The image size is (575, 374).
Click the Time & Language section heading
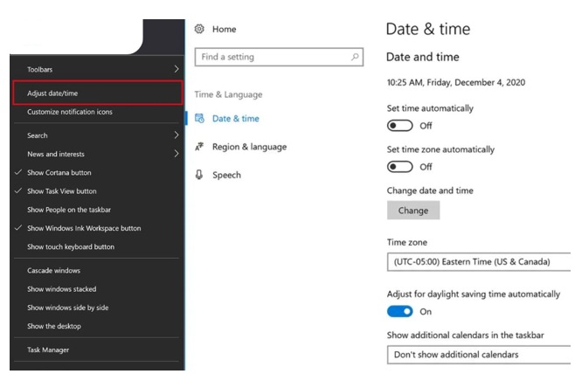[x=228, y=94]
